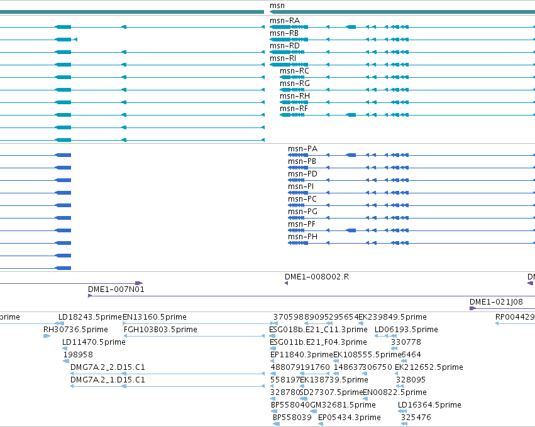Click the ESG011b.E21_F04.3prime label
Screen dimensions: 535x427
[x=318, y=342]
